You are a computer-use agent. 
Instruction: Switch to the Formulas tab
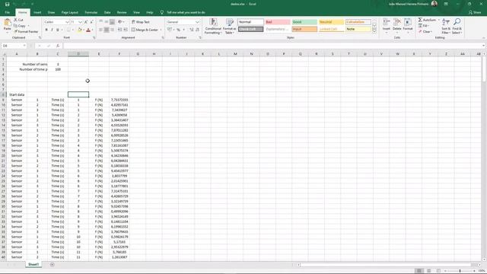[x=91, y=12]
